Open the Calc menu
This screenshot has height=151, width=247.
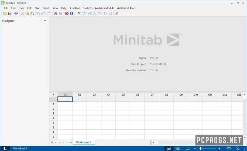click(29, 8)
